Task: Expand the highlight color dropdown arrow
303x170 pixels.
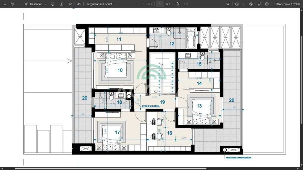Action: click(18, 4)
